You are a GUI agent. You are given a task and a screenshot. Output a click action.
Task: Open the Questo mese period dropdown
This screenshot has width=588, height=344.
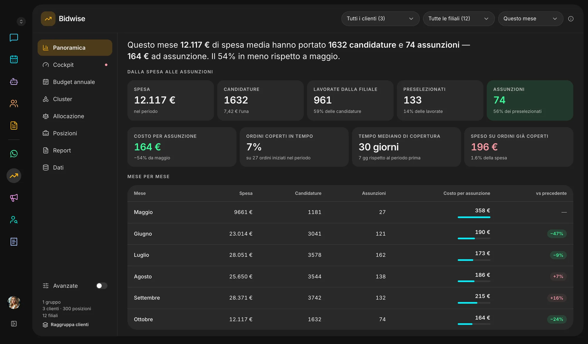530,19
